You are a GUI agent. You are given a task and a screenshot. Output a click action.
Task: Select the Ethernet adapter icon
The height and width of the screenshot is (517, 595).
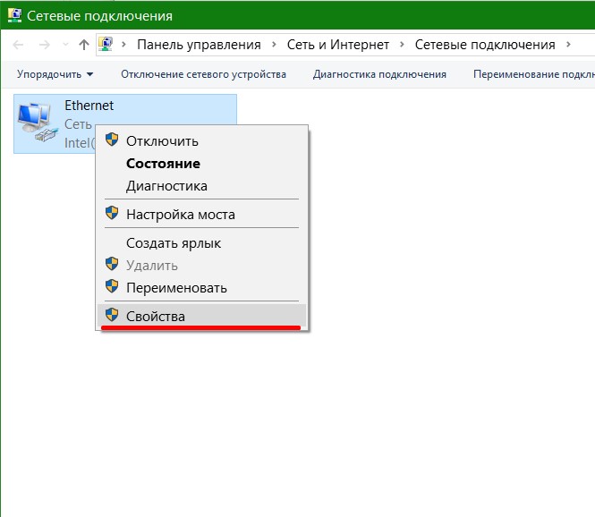pyautogui.click(x=38, y=123)
